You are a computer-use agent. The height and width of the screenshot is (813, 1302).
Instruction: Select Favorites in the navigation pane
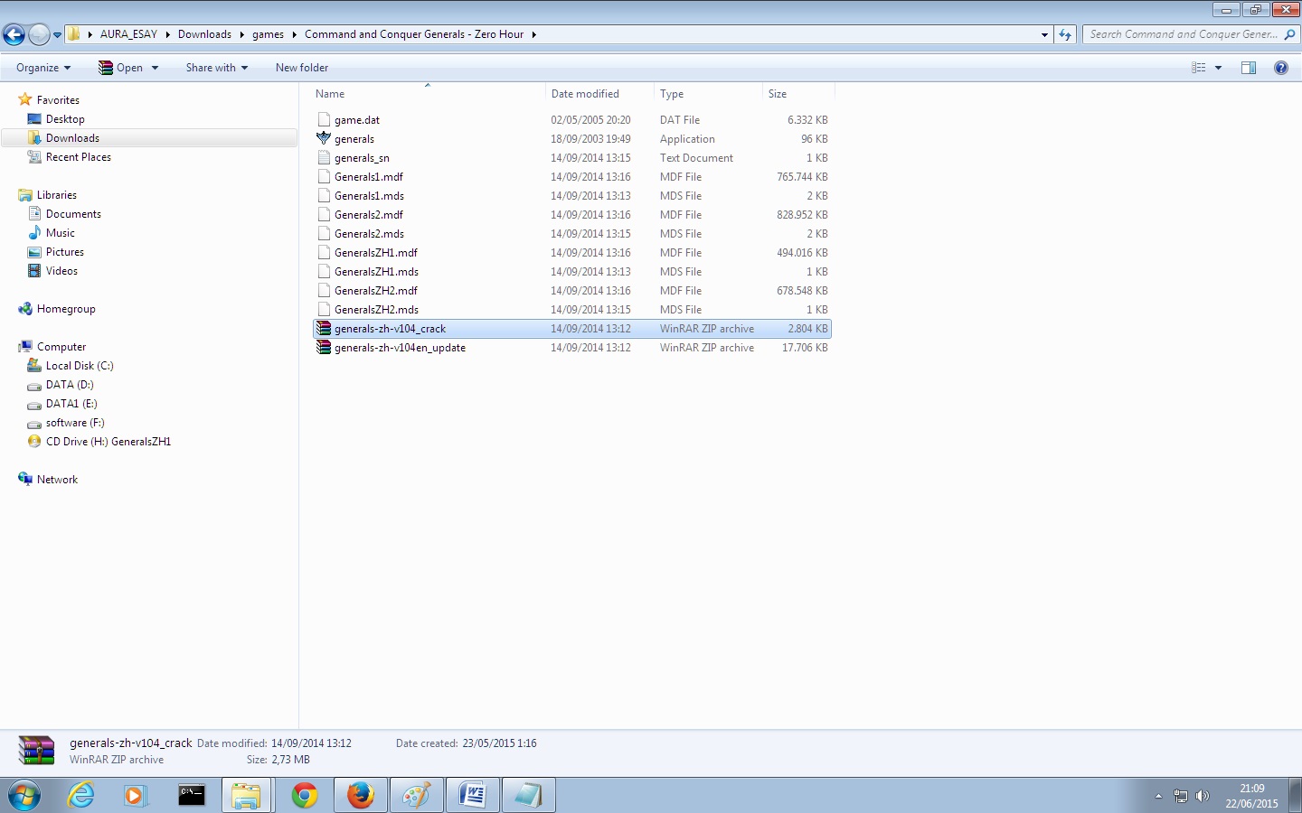tap(58, 100)
